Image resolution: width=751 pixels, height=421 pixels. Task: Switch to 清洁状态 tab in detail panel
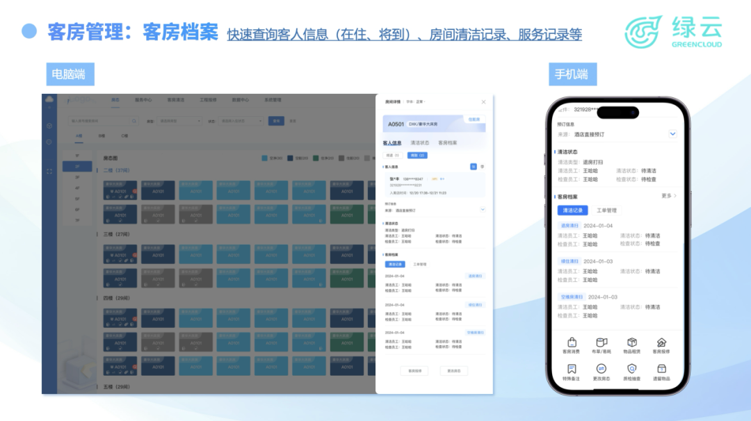pos(420,143)
